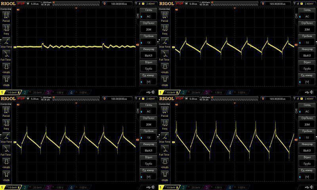The width and height of the screenshot is (317, 190).
Task: Open Ед.измер [V] units option, top-left scope
Action: (x=149, y=79)
